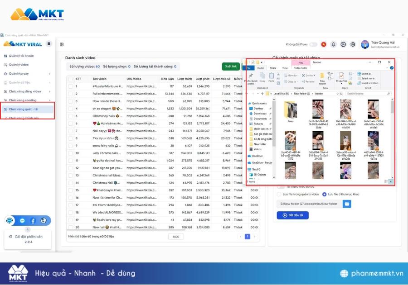This screenshot has height=285, width=408.
Task: Open the search box dropdown in Explorer address bar
Action: 337,93
